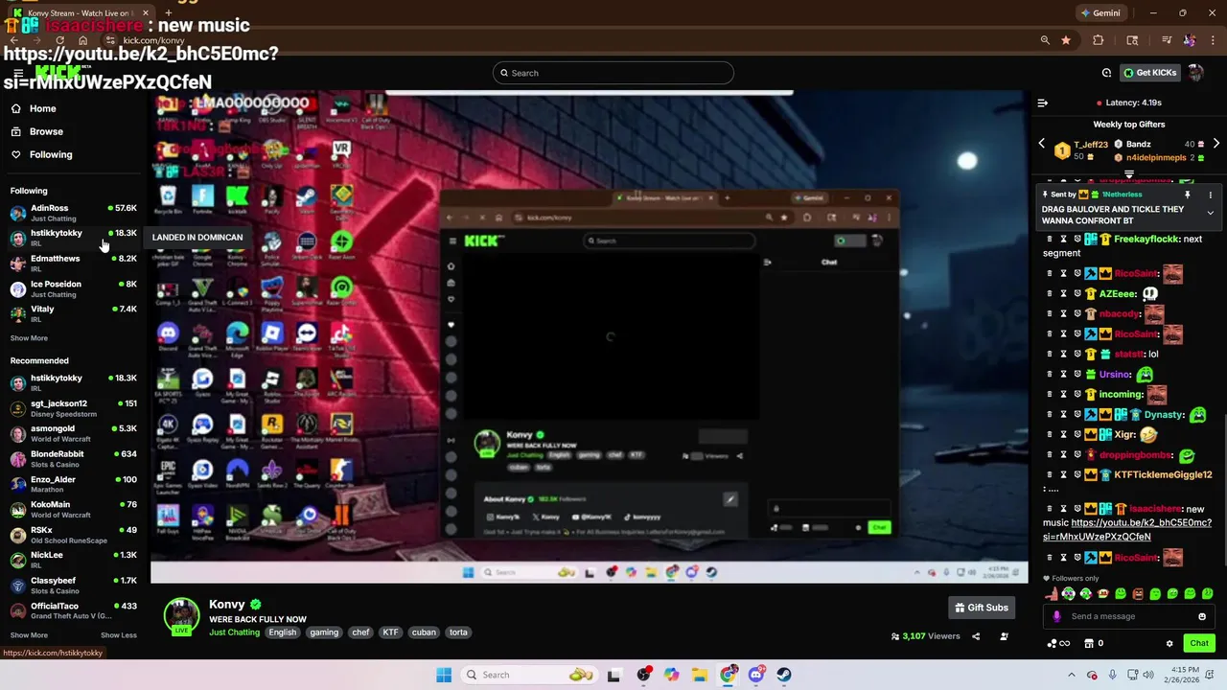Image resolution: width=1227 pixels, height=690 pixels.
Task: Select the English tag
Action: click(283, 632)
